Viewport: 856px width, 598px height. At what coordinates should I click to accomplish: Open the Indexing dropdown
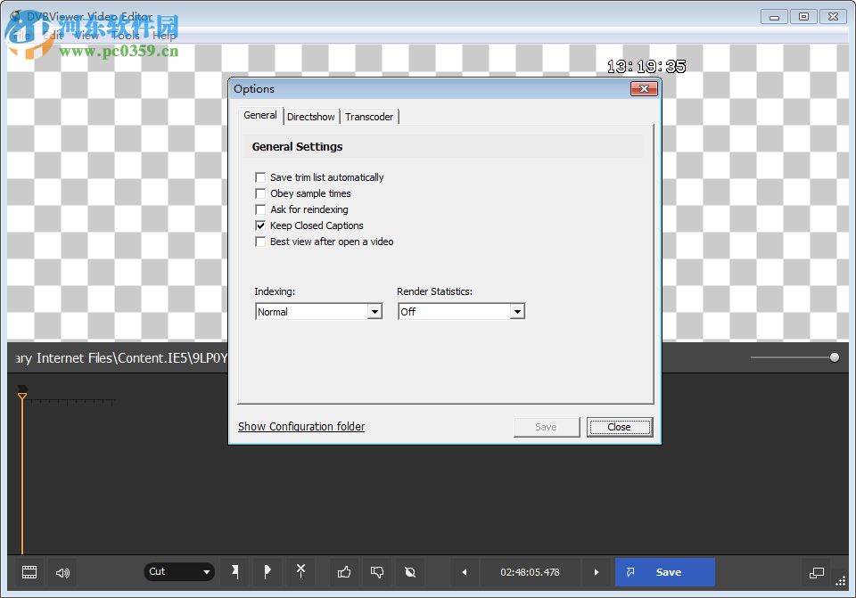[x=375, y=311]
